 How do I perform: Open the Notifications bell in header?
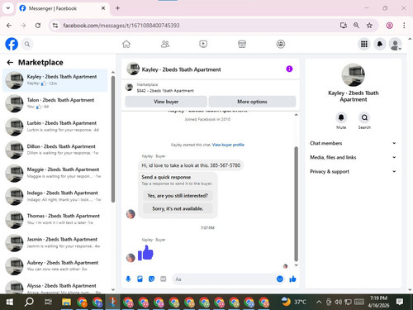tap(380, 44)
